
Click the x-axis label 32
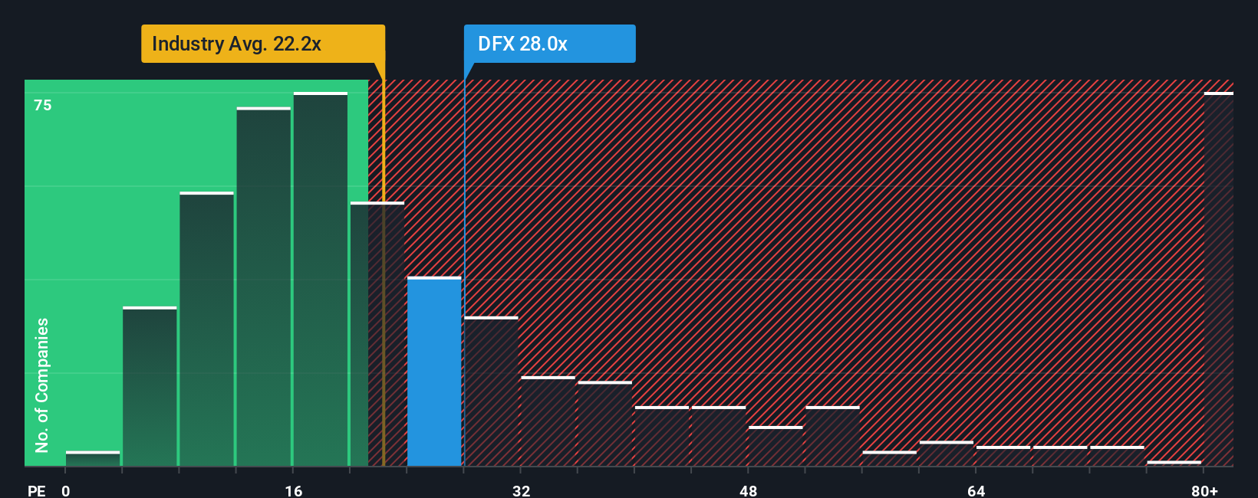[x=521, y=490]
